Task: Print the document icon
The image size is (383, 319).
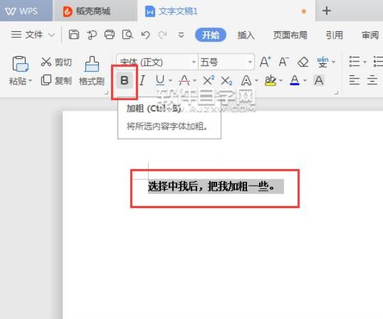Action: (x=109, y=34)
